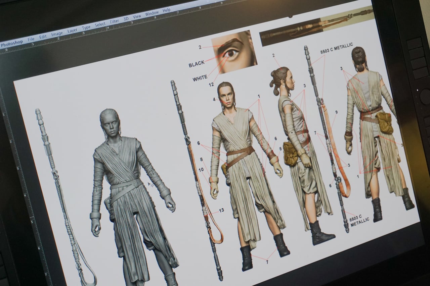Click the callout number 4
This screenshot has width=430, height=286.
[214, 99]
